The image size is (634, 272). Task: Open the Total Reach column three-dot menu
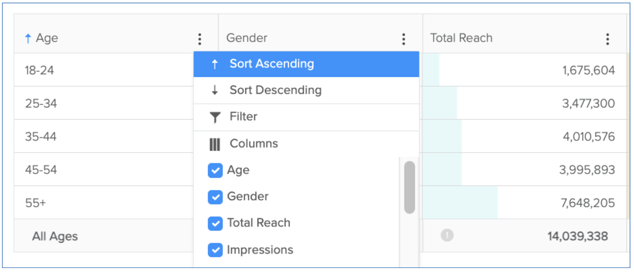(608, 39)
